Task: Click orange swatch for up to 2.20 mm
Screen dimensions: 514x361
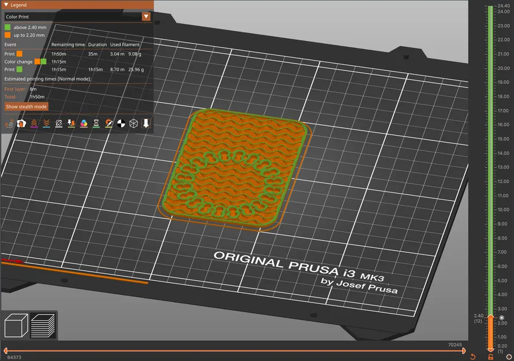Action: coord(8,35)
